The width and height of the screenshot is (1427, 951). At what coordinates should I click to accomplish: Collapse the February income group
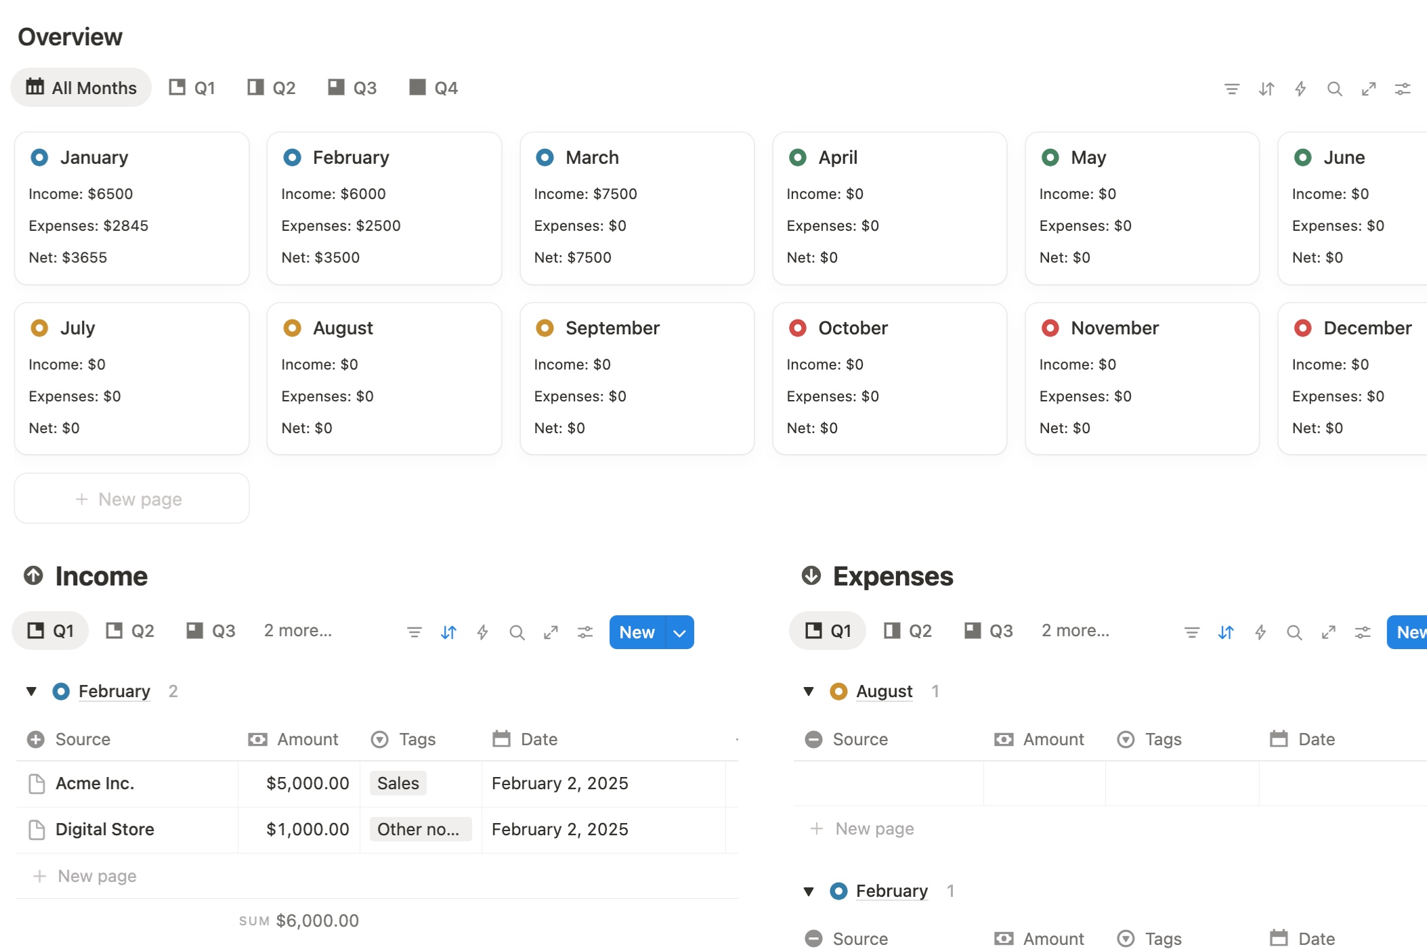click(x=31, y=691)
